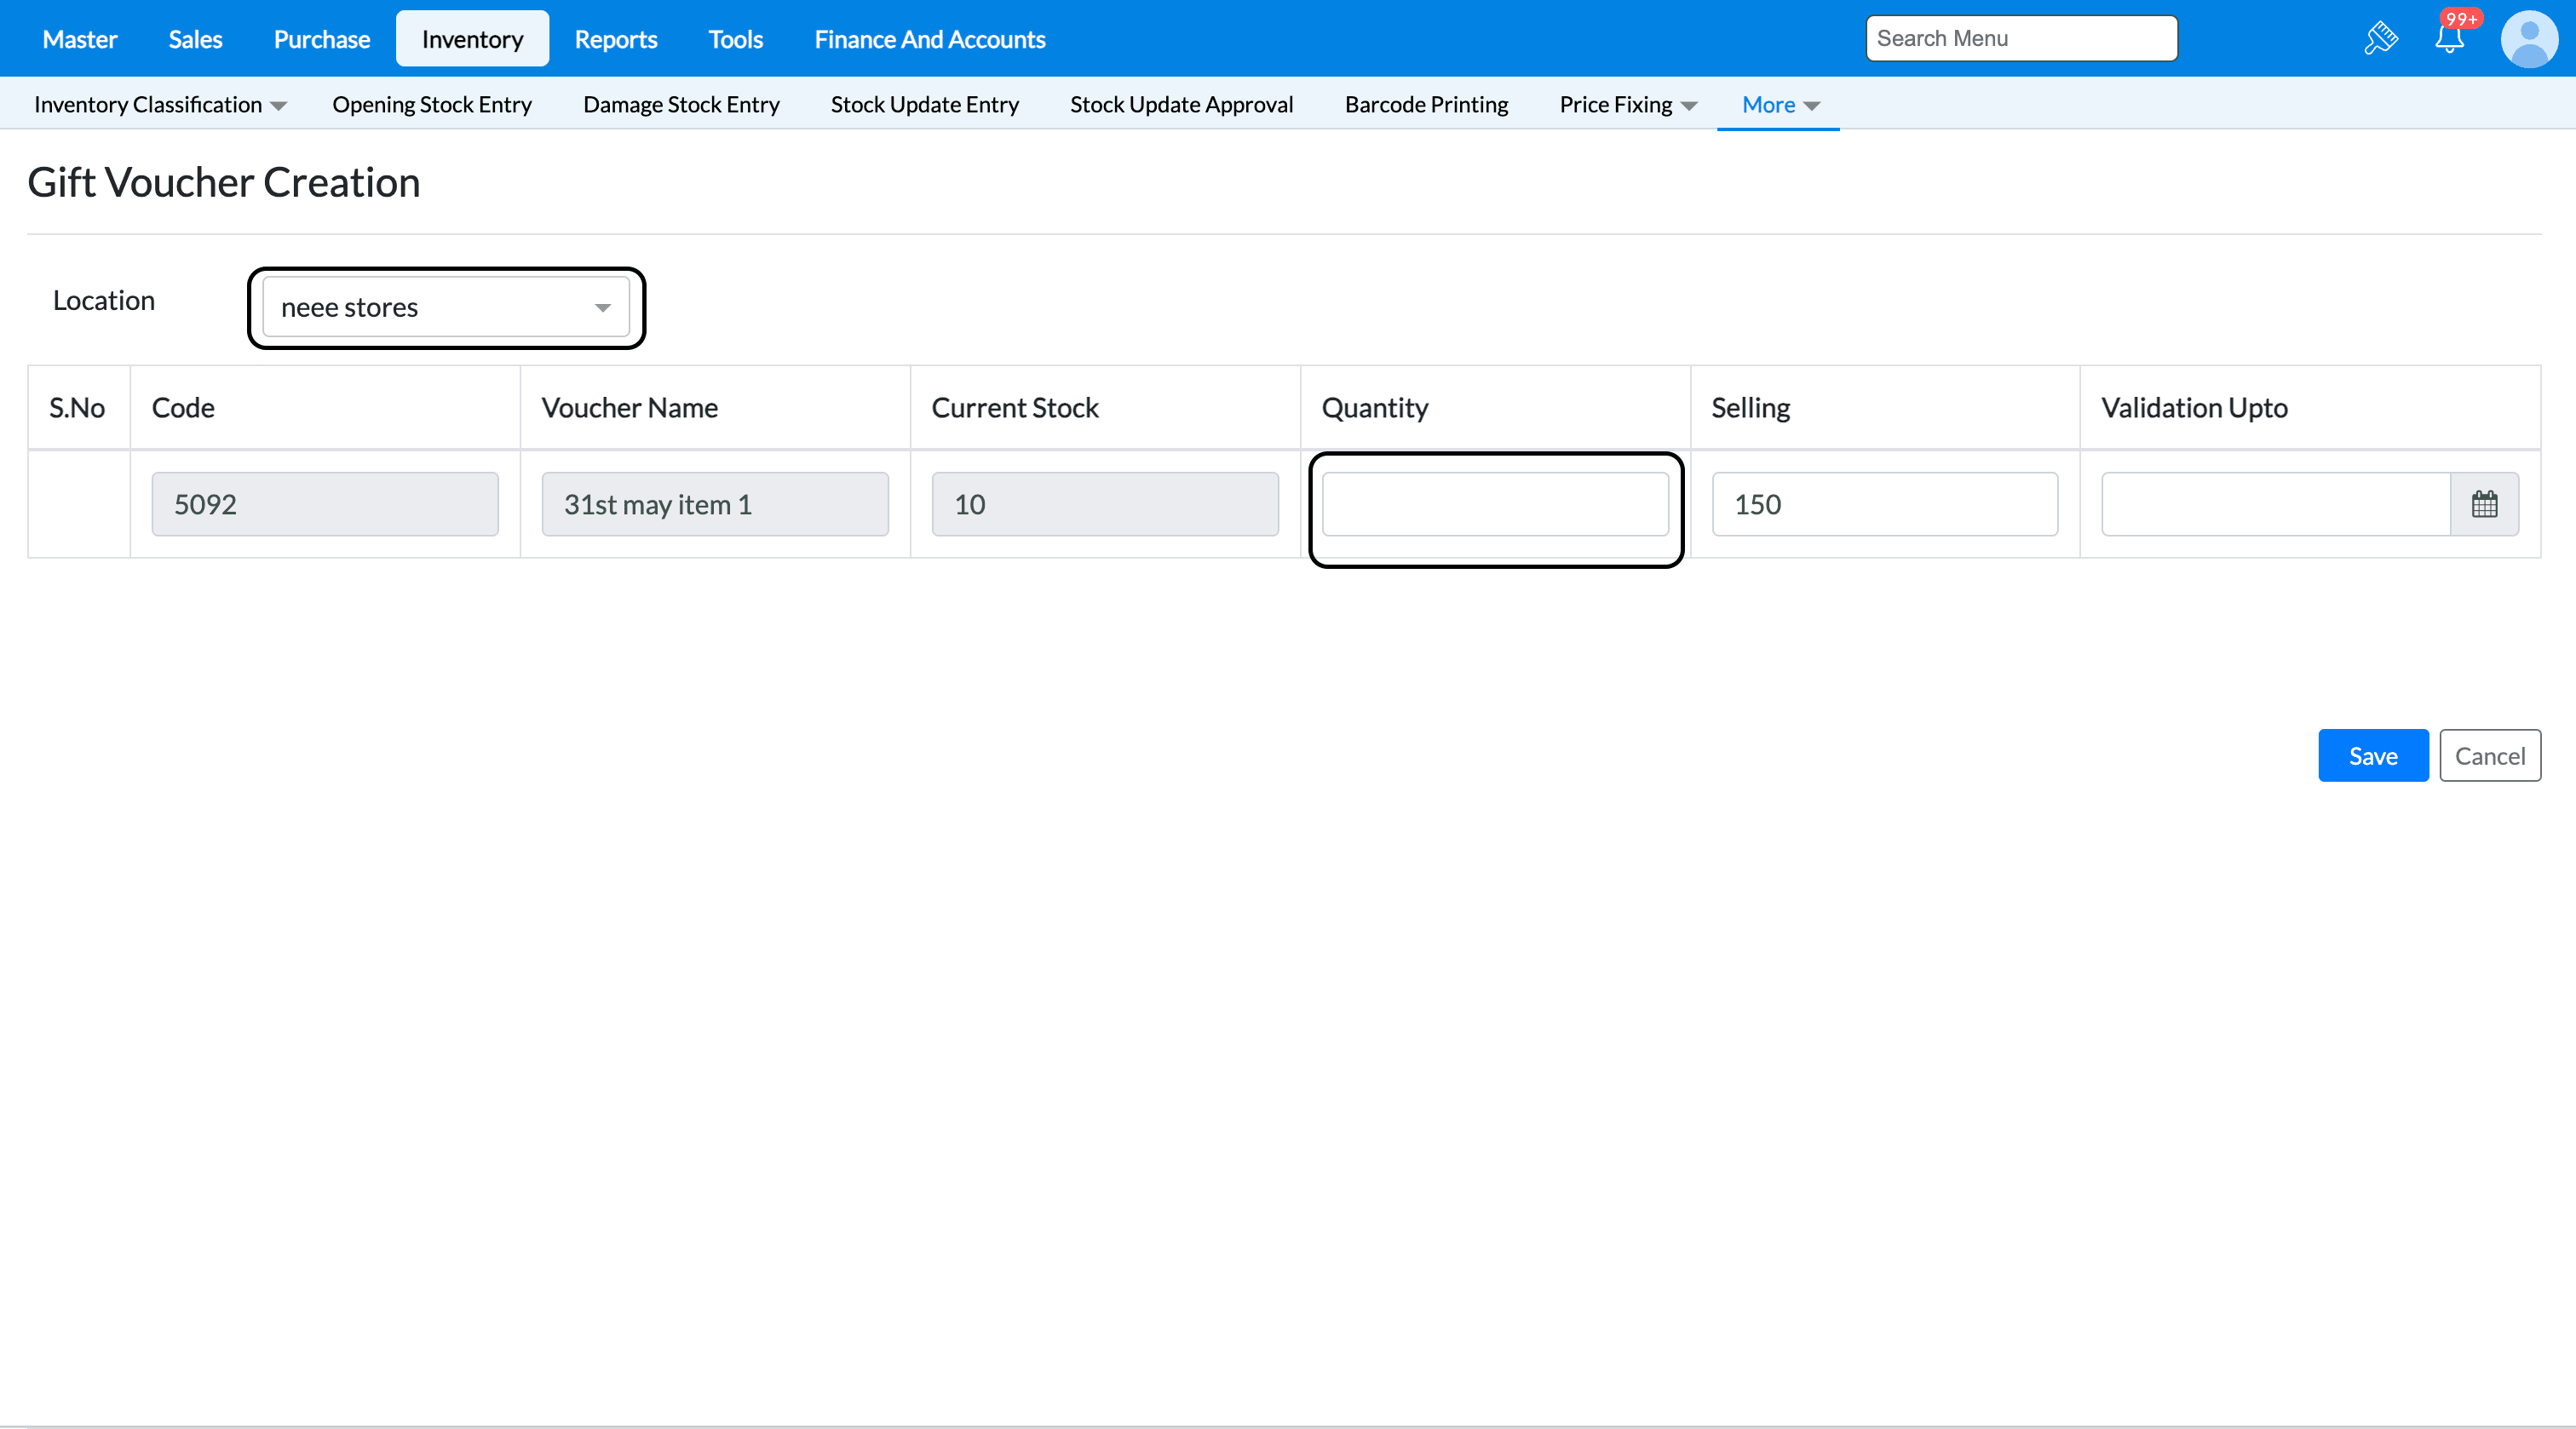Image resolution: width=2576 pixels, height=1429 pixels.
Task: Cancel the gift voucher creation
Action: (x=2489, y=756)
